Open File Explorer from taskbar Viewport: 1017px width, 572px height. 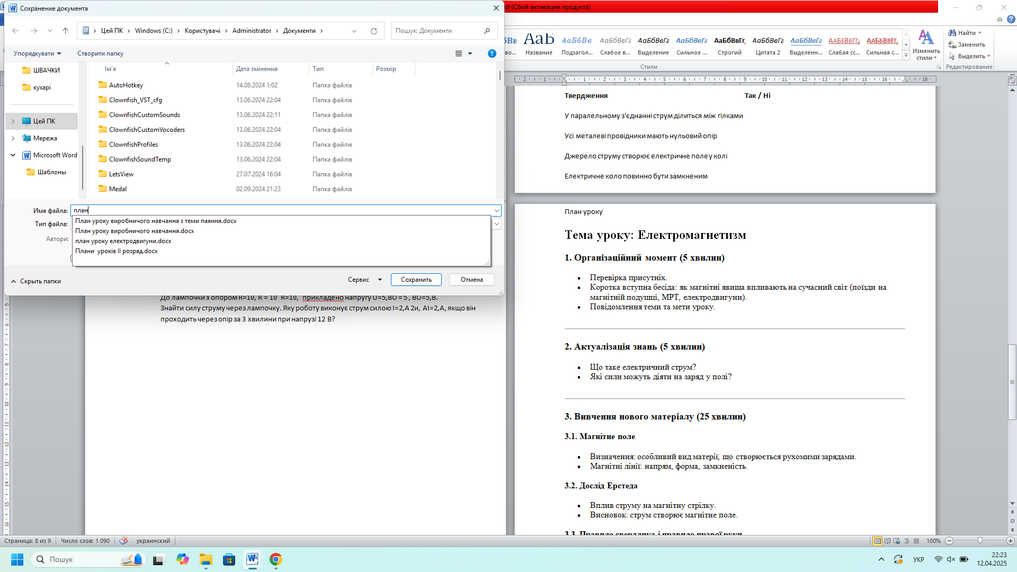pyautogui.click(x=206, y=559)
